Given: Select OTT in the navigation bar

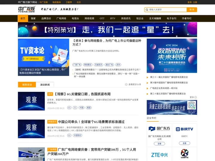Looking at the screenshot, I should click(102, 18).
